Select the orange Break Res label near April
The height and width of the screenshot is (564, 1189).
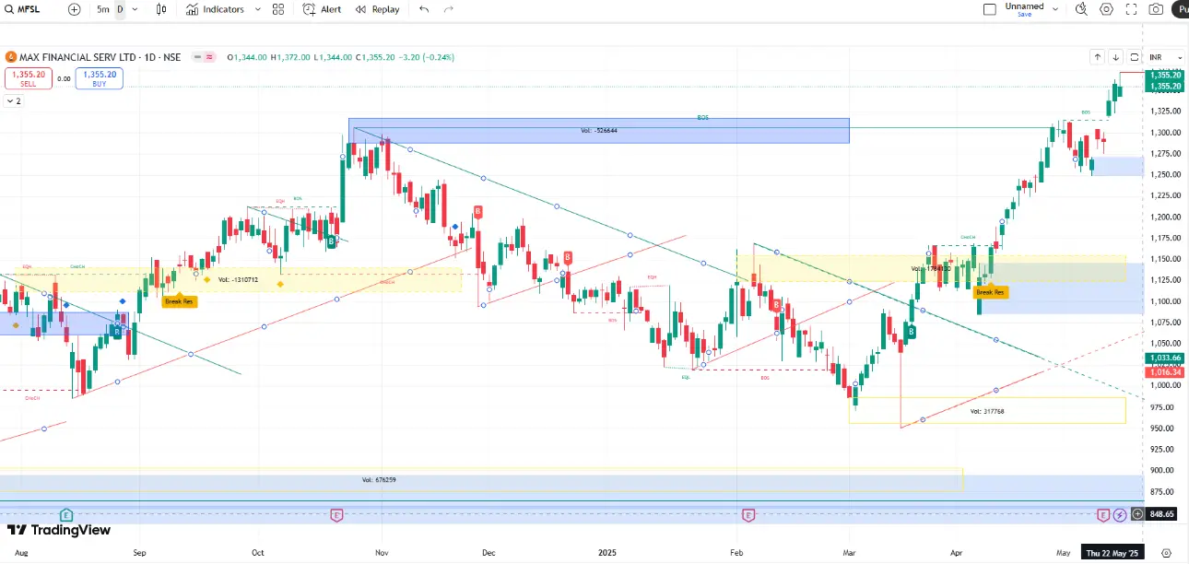[991, 292]
